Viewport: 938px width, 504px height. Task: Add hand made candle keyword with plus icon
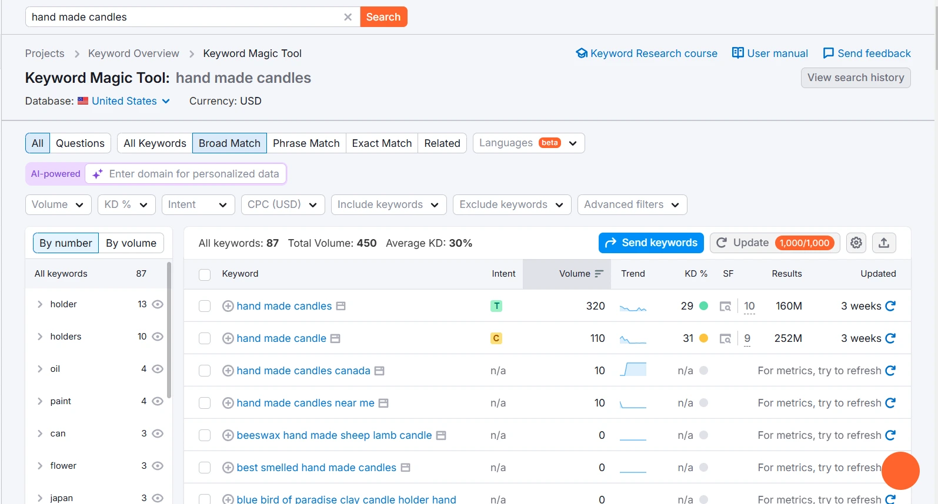[x=228, y=338]
